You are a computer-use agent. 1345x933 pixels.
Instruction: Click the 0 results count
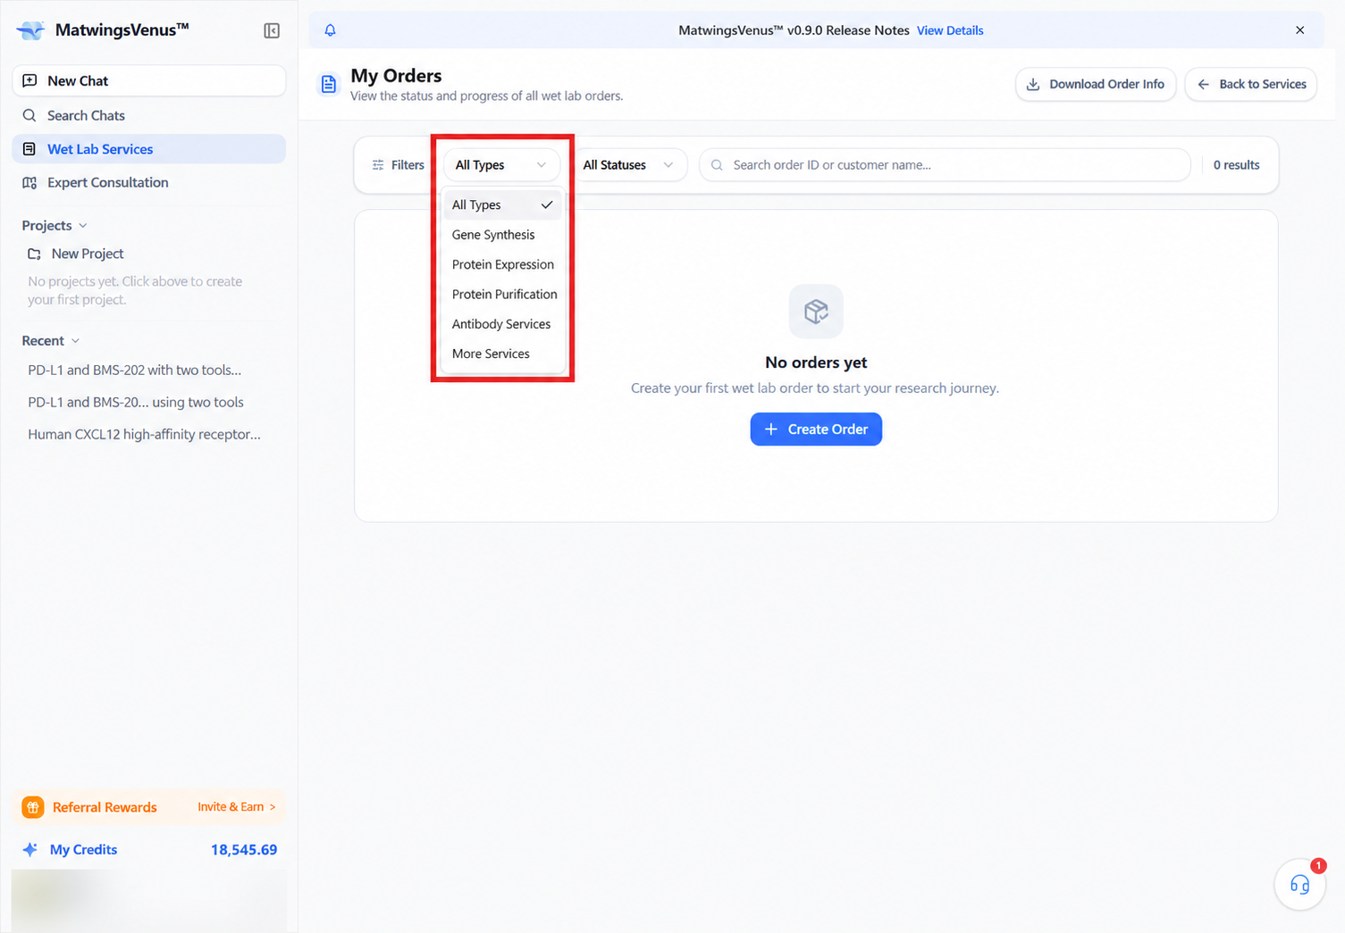tap(1236, 165)
